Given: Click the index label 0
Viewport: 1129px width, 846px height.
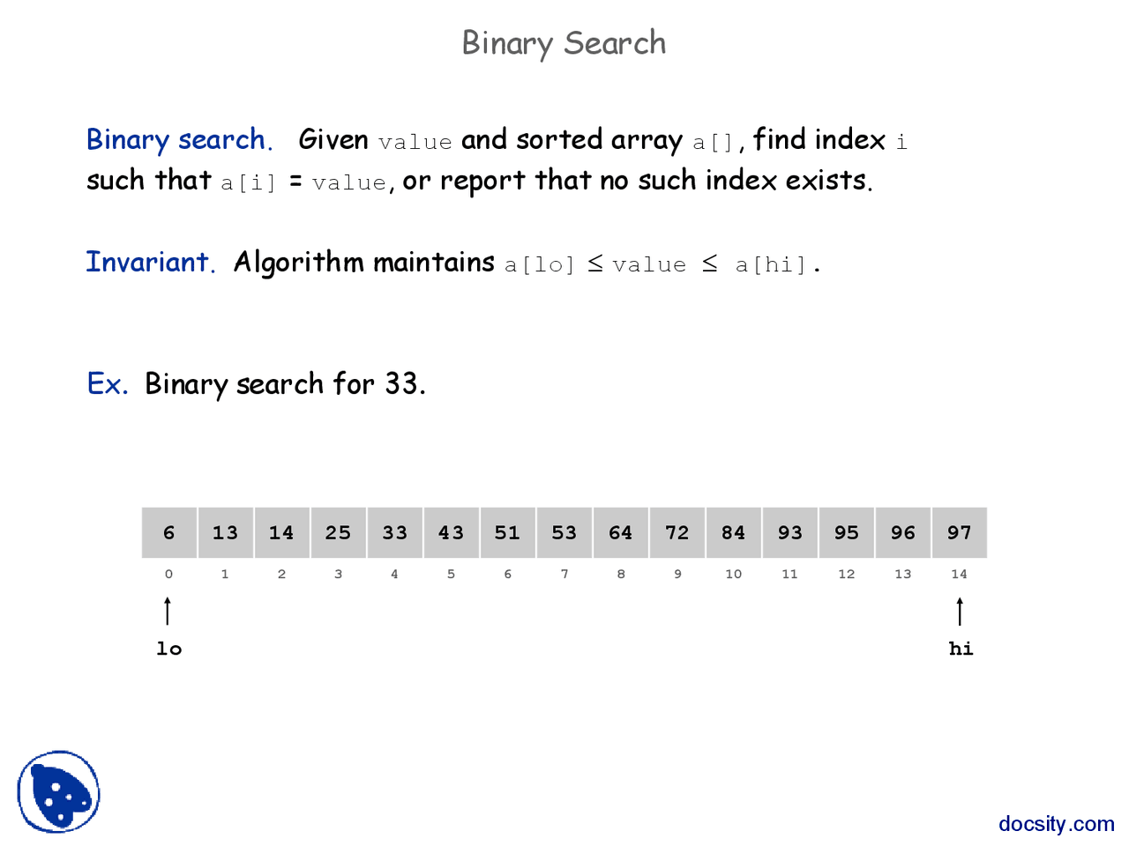Looking at the screenshot, I should [168, 574].
